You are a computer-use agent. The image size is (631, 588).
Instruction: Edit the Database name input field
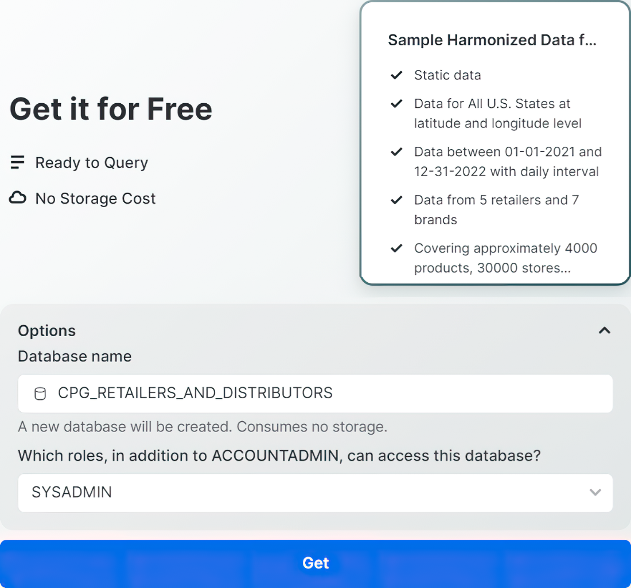coord(315,393)
